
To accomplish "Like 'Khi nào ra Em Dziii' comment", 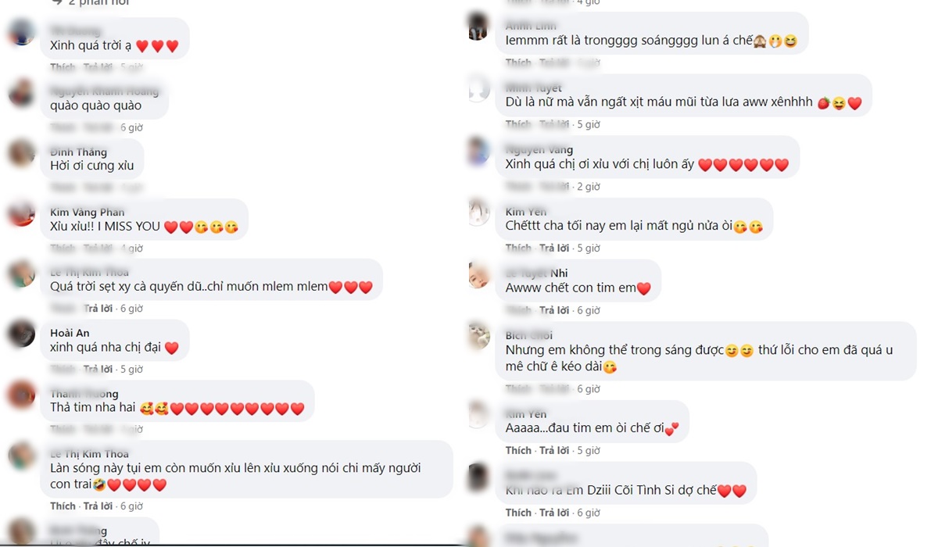I will click(518, 513).
